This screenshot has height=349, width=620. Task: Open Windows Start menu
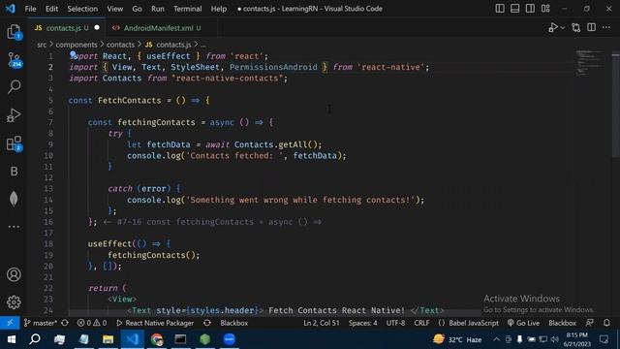(x=11, y=339)
